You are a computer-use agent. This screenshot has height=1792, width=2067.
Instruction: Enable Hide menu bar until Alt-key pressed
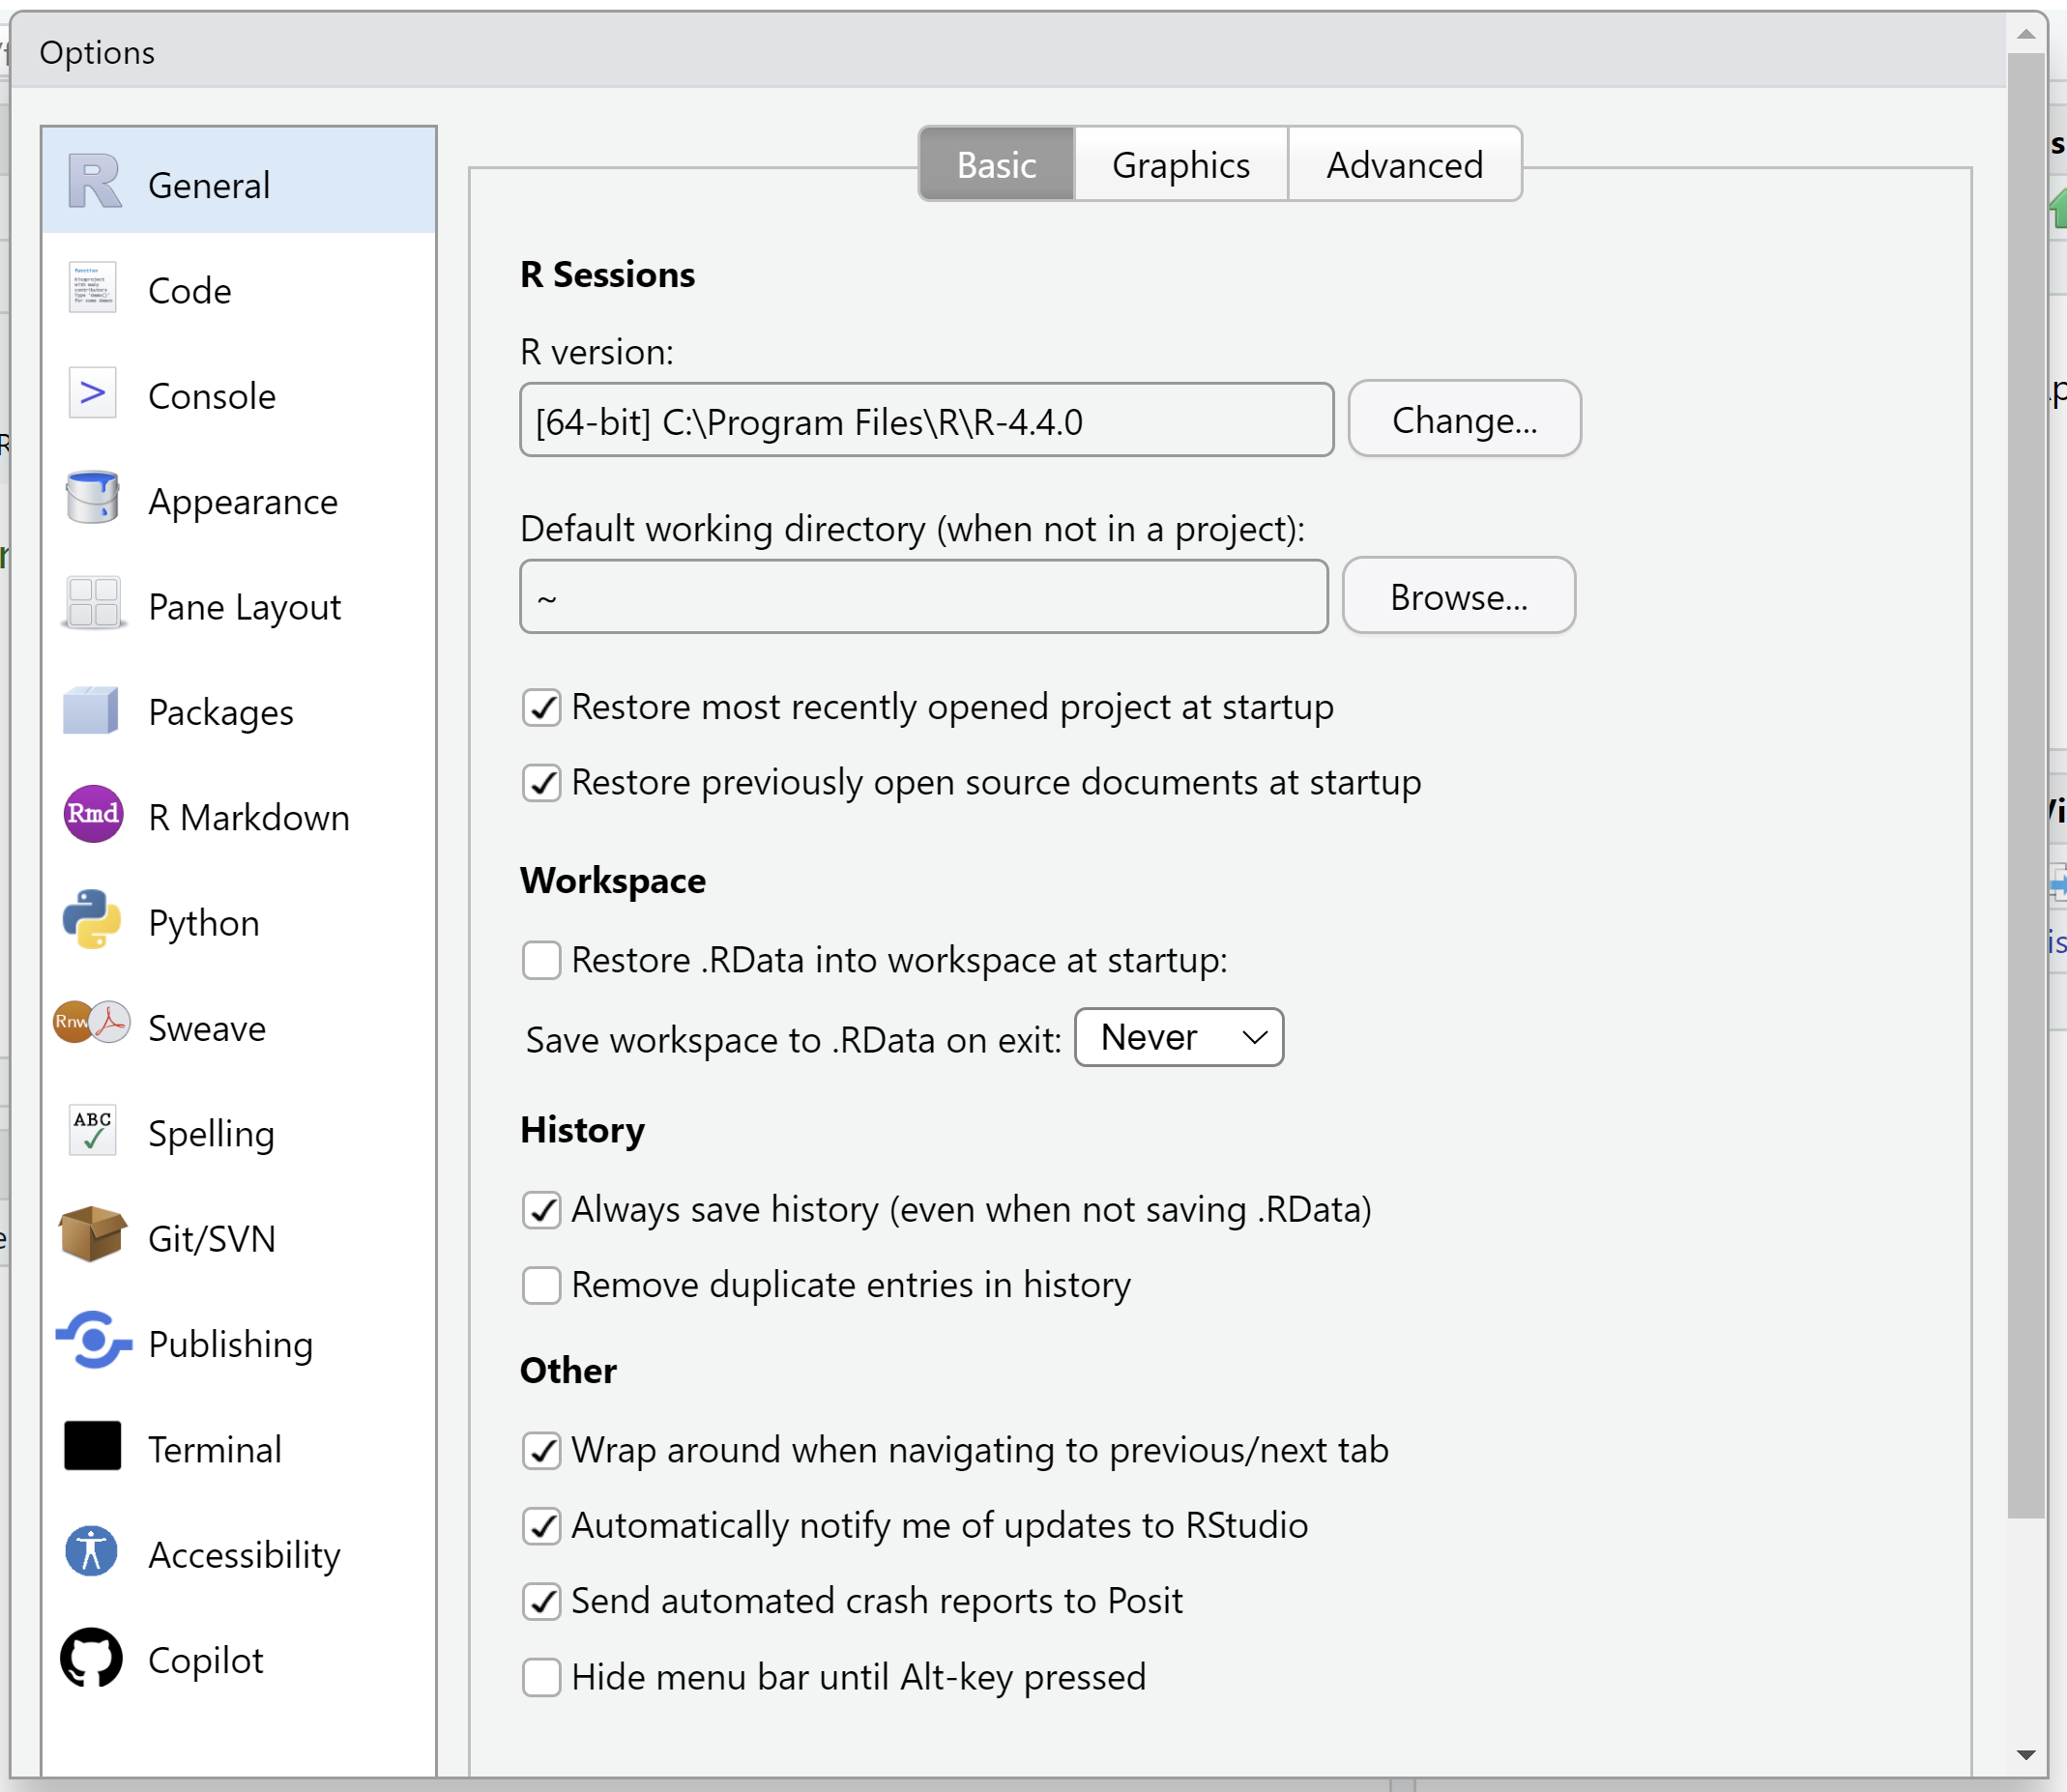(x=541, y=1677)
